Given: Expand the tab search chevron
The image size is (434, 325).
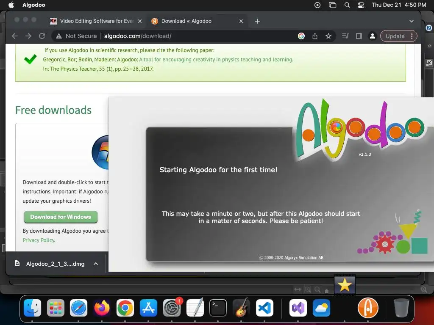Looking at the screenshot, I should (411, 21).
